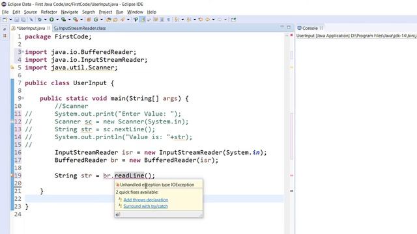This screenshot has width=417, height=234.
Task: Click the green Run button
Action: click(51, 19)
